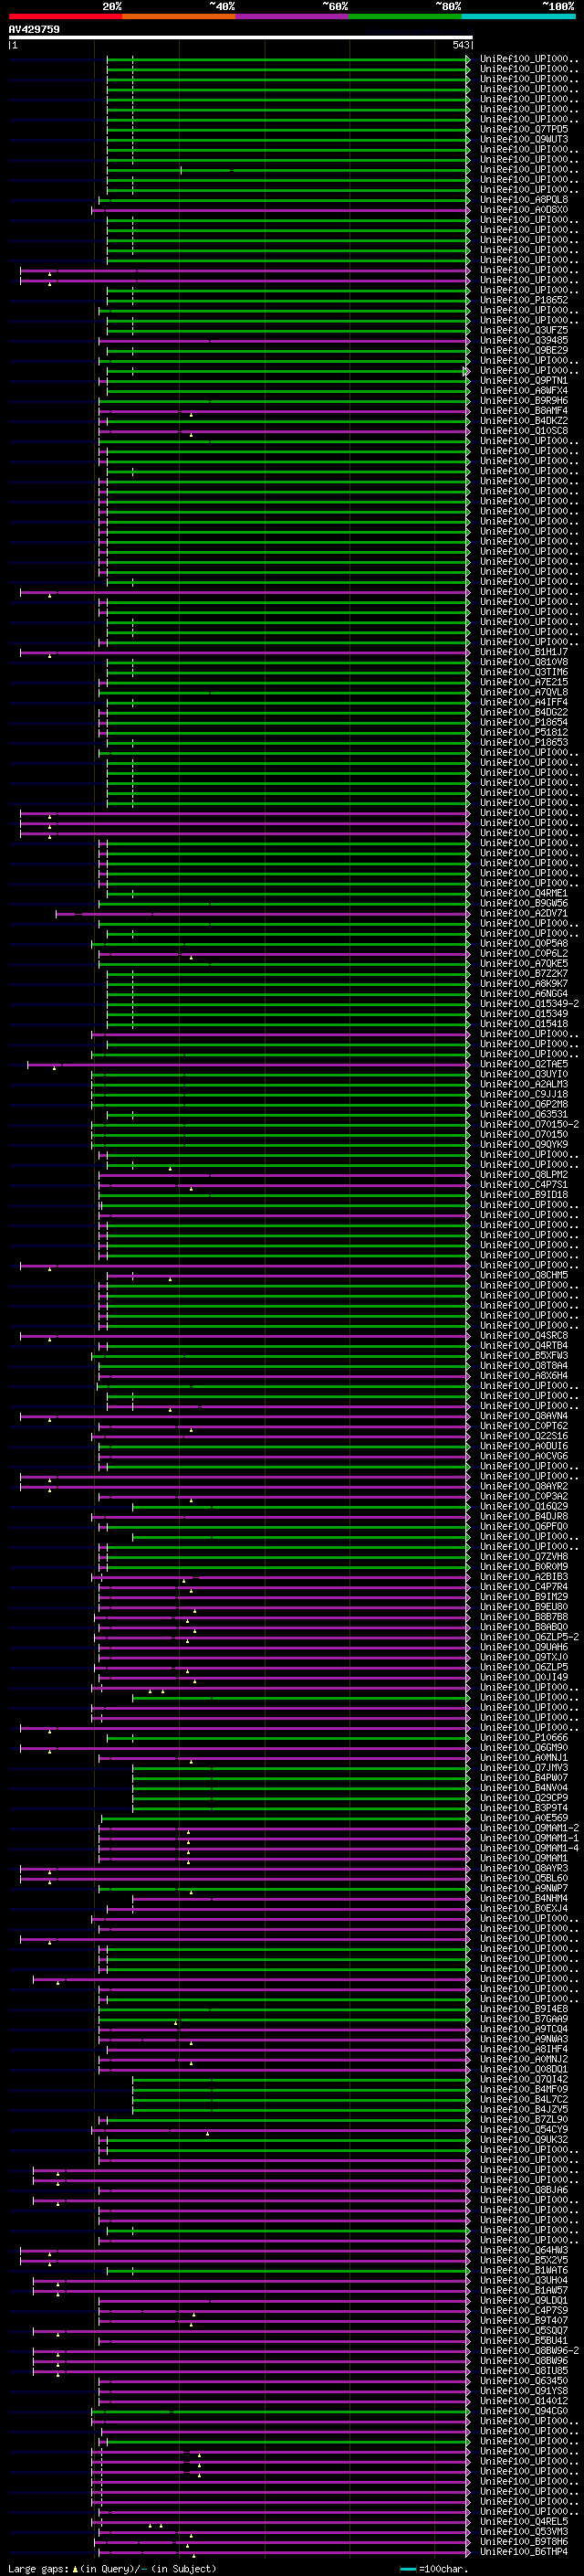
Task: Select the UniRef100_P18654 label
Action: 524,722
